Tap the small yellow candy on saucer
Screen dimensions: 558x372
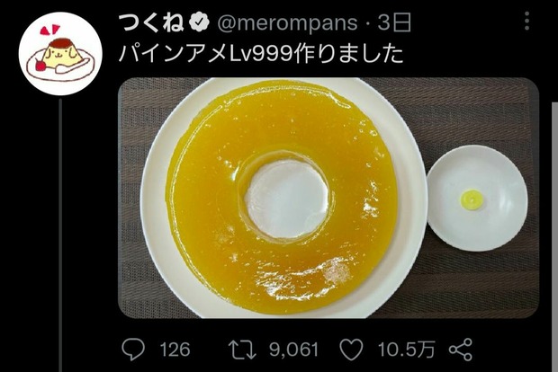coord(472,199)
